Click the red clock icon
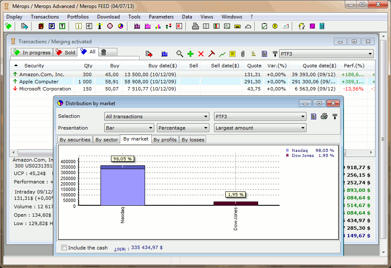This screenshot has height=268, width=391. [x=110, y=26]
